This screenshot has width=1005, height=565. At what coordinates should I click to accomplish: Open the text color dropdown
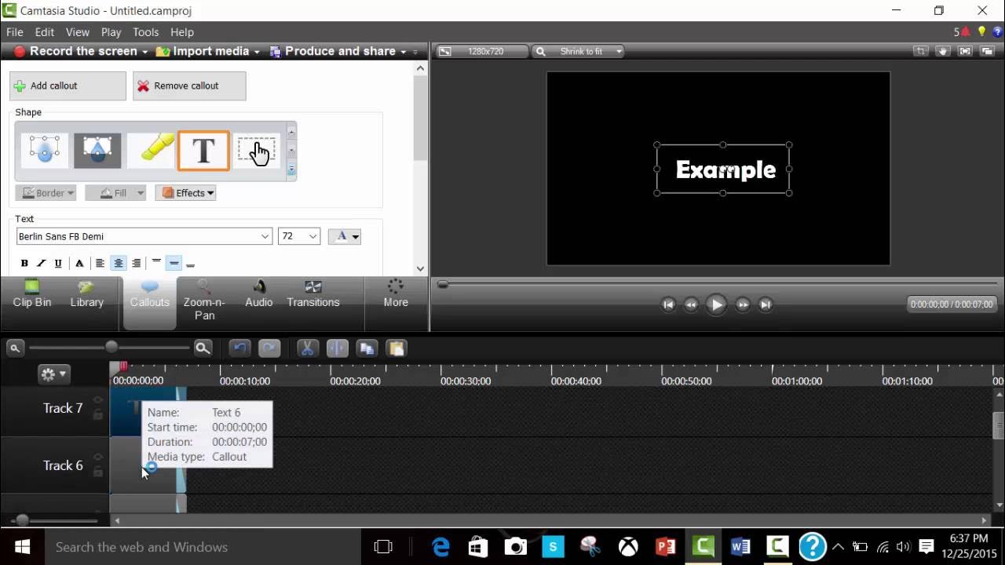pyautogui.click(x=345, y=236)
